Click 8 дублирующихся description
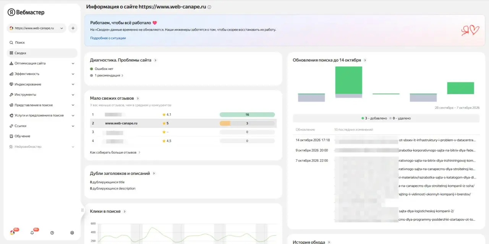Viewport: 489px width, 244px height. 113,188
